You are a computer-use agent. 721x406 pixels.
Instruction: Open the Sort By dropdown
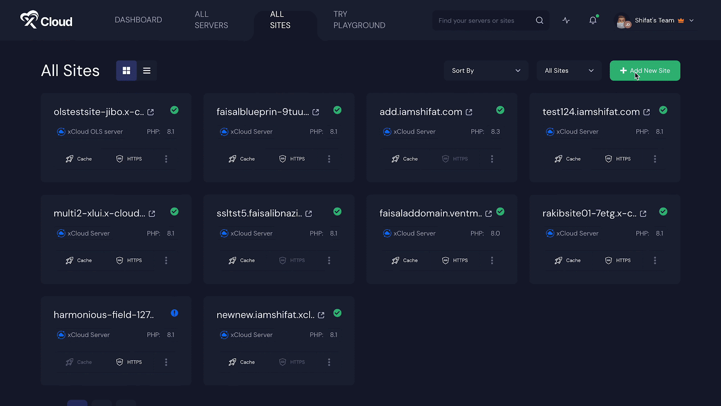(486, 70)
